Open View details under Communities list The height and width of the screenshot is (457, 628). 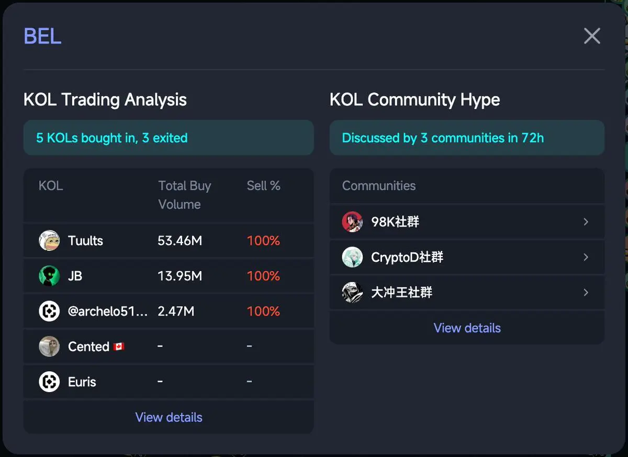467,328
